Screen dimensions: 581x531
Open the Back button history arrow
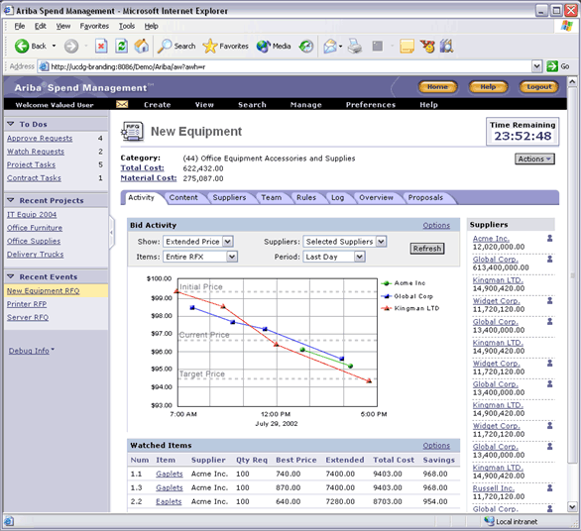point(54,46)
